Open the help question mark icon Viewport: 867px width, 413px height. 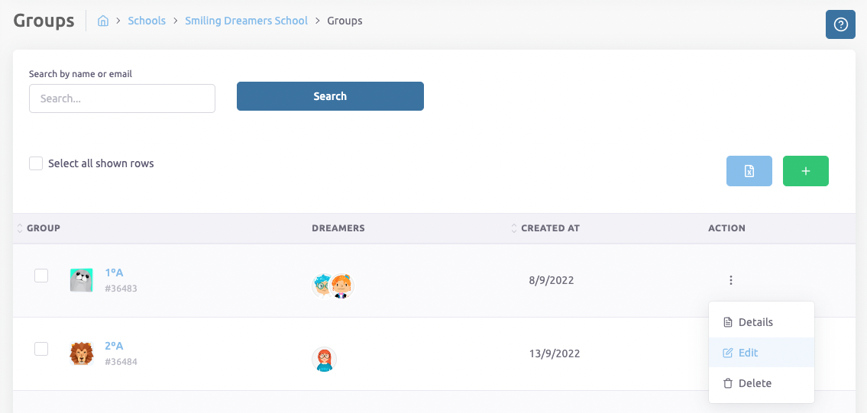840,24
